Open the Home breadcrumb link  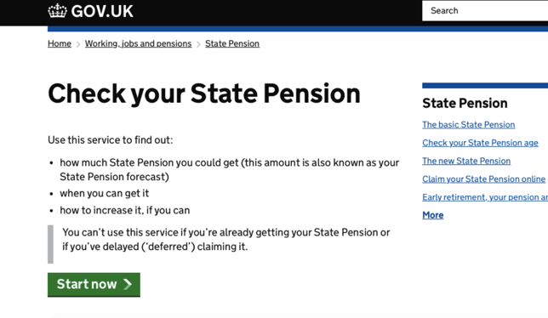[x=60, y=43]
